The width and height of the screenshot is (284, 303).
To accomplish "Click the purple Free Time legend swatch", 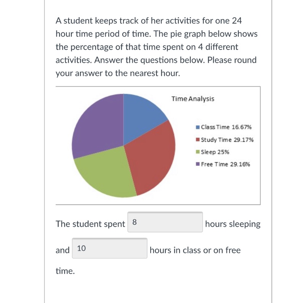I will (198, 164).
